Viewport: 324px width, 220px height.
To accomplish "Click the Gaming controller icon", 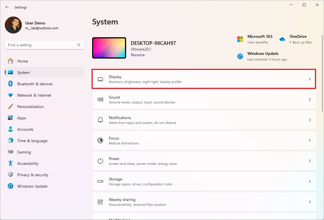I will (10, 152).
